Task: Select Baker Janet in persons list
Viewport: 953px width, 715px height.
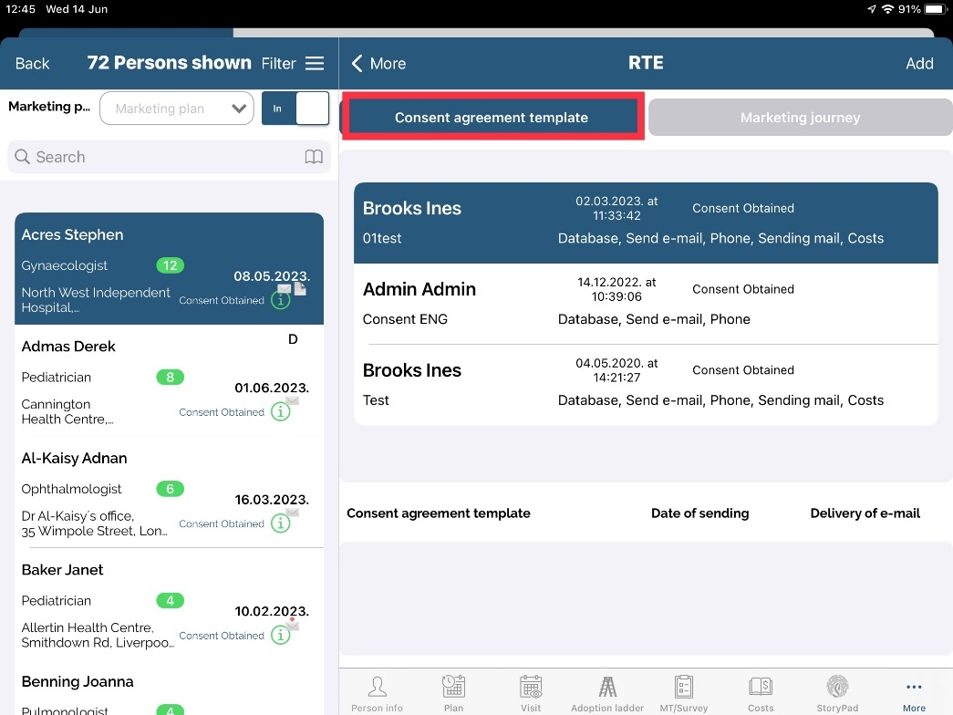Action: [x=169, y=603]
